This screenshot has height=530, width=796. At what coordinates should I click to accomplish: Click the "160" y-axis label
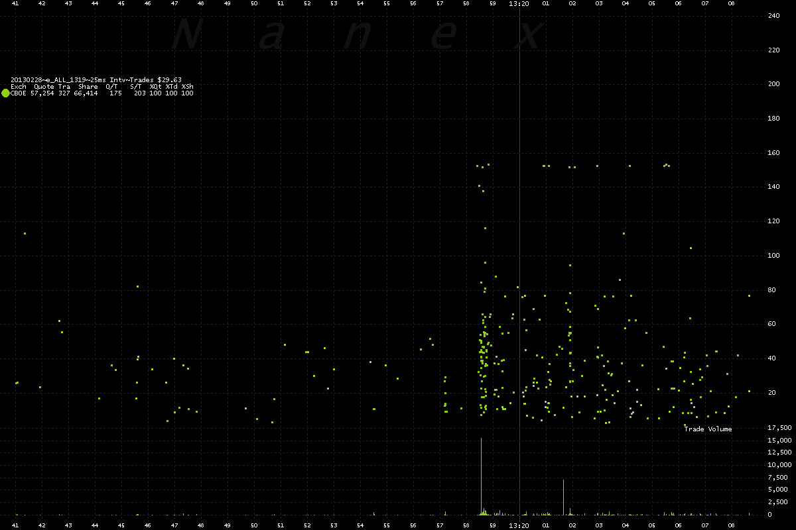click(x=773, y=154)
